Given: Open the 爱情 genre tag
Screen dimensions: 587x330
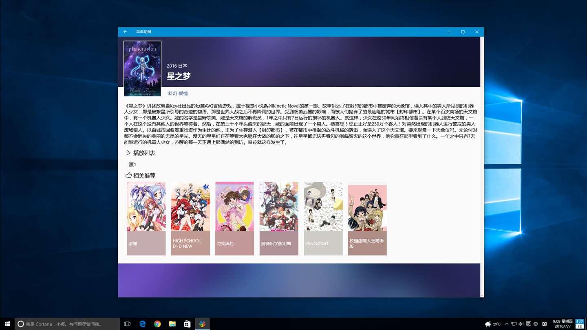Looking at the screenshot, I should coord(183,93).
